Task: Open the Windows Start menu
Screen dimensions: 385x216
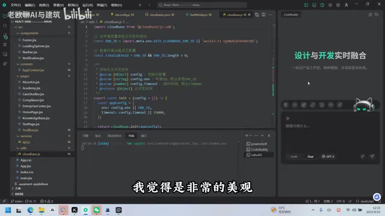Action: click(x=8, y=210)
